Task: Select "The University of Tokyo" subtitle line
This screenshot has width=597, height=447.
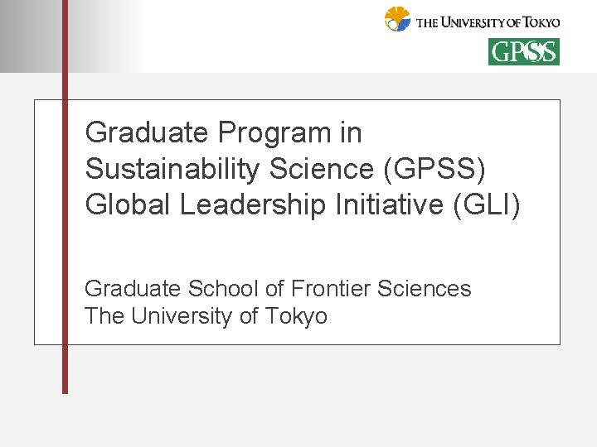Action: [x=206, y=316]
